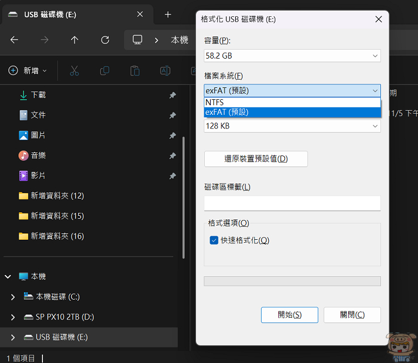The width and height of the screenshot is (418, 363).
Task: Expand the 本機磁碟 (C:) tree node
Action: click(x=13, y=297)
